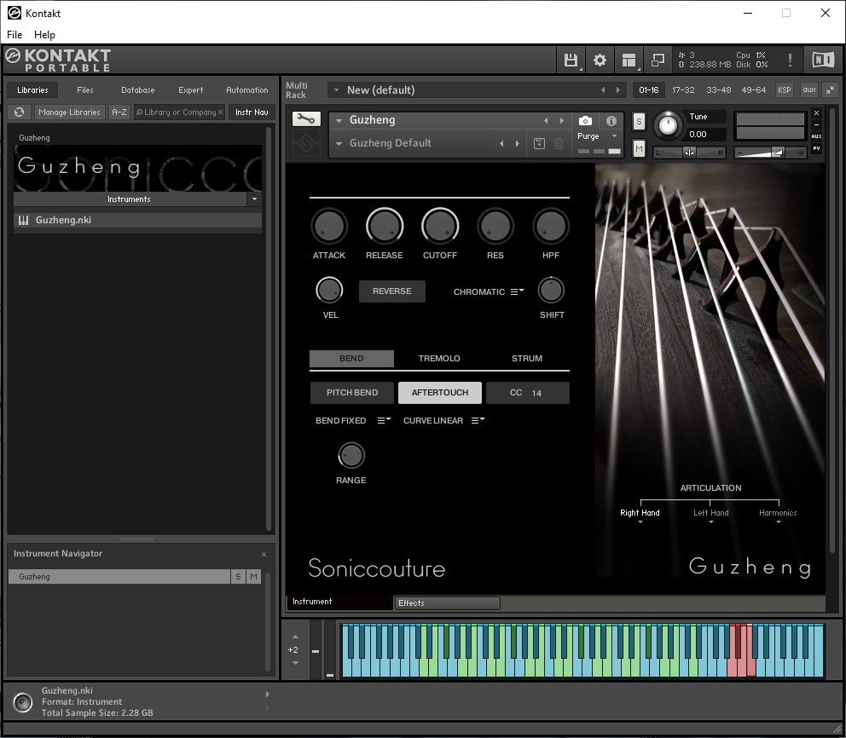Open the CURVE LINEAR dropdown
The width and height of the screenshot is (846, 738).
(x=444, y=420)
